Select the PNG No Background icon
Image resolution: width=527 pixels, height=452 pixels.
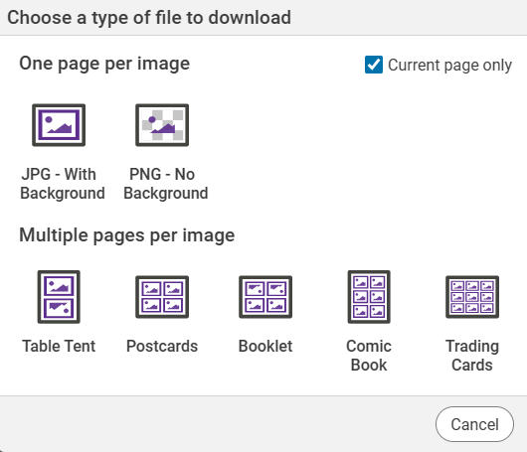(162, 125)
